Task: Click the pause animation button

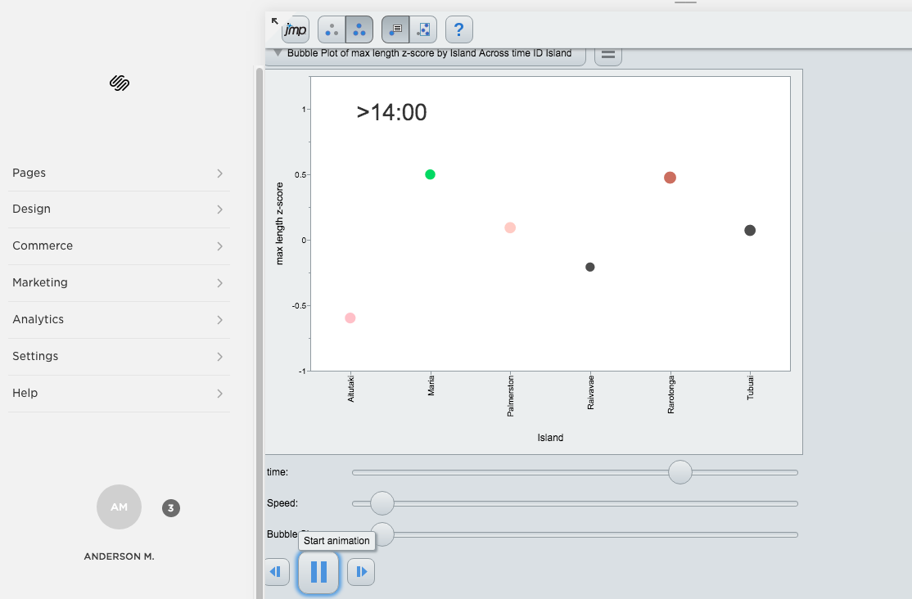Action: [318, 572]
